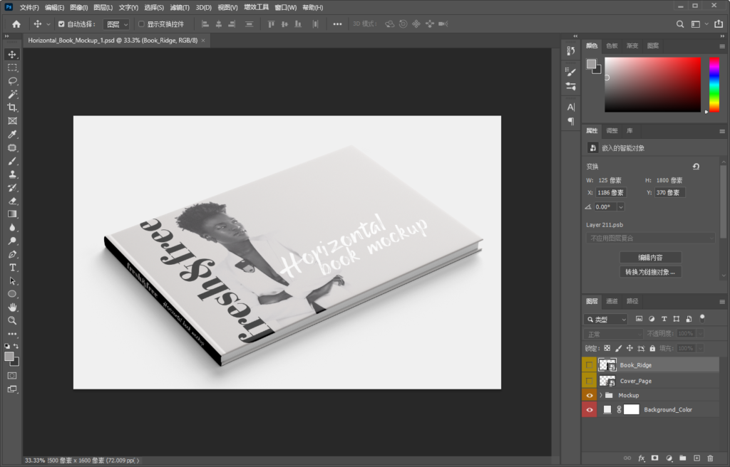The width and height of the screenshot is (730, 467).
Task: Expand the Mockup group
Action: point(600,395)
